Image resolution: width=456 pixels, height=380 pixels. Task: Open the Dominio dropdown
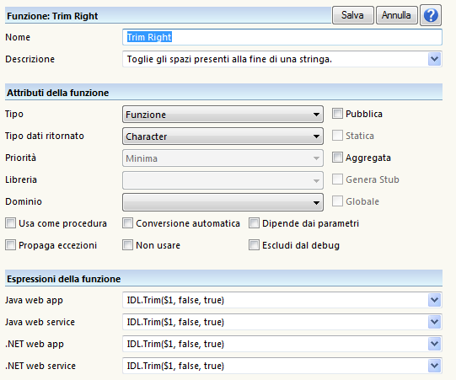pos(223,202)
